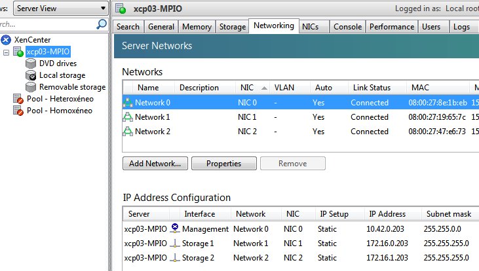Select the Network 1 row name

pos(153,117)
